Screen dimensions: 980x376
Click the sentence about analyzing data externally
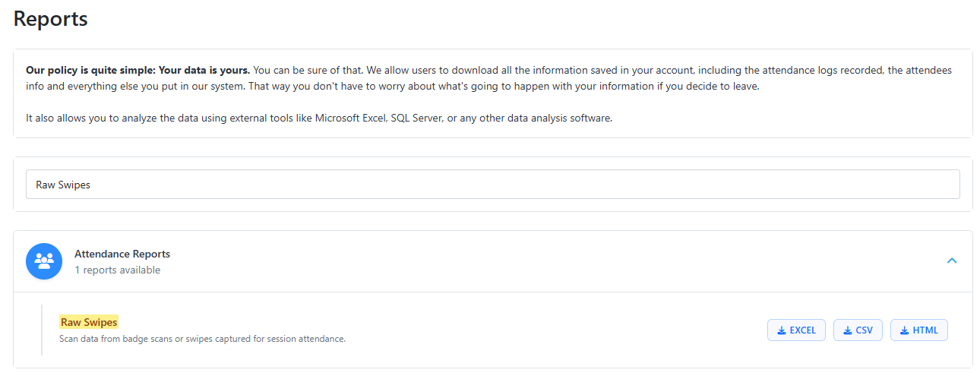coord(319,118)
